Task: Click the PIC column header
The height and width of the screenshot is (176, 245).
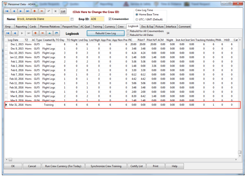Action: tap(132, 40)
